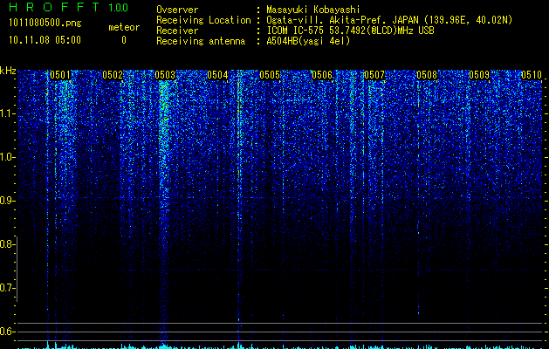Click the timestamp 10.11.08 05:00
The image size is (549, 349).
(45, 39)
